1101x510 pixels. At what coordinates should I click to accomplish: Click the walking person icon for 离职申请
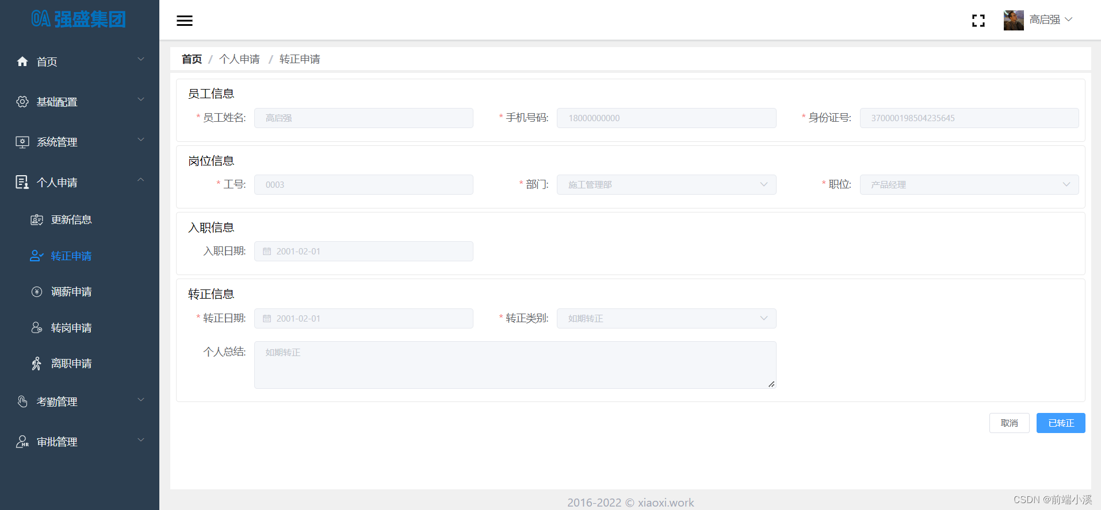(37, 364)
